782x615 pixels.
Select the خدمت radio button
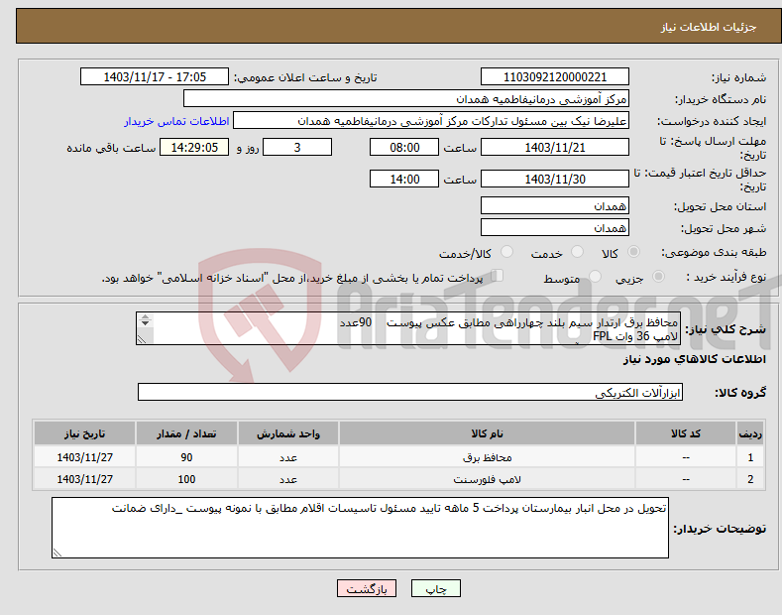click(x=577, y=252)
